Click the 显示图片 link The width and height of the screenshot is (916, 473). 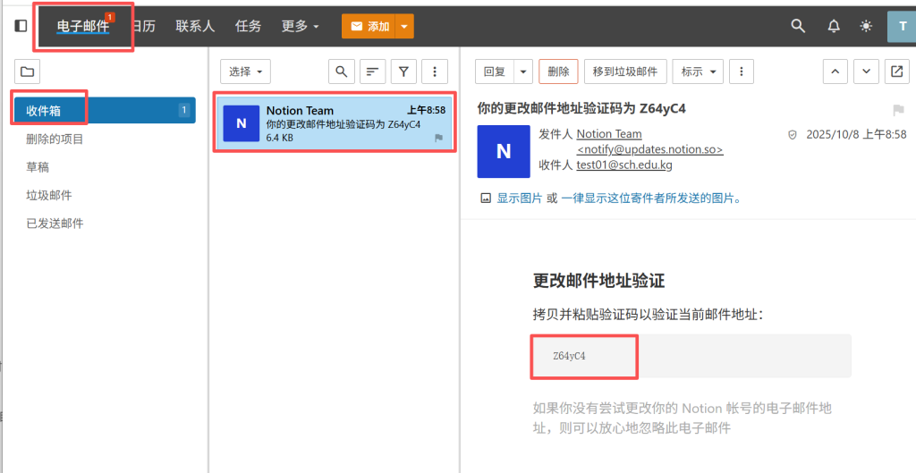pos(519,198)
